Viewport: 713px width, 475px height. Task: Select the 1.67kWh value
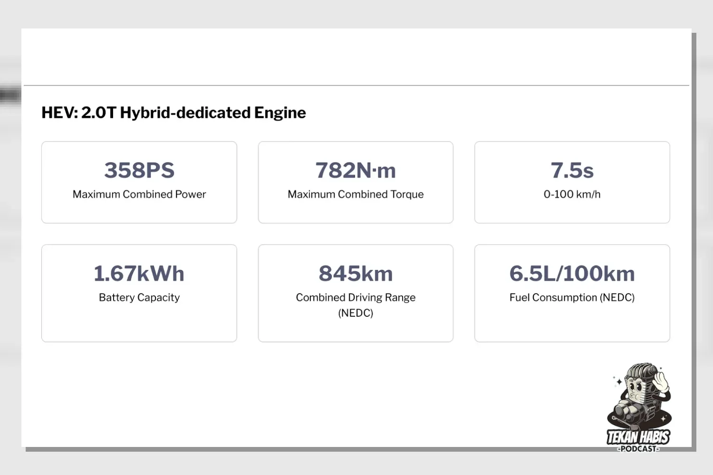pyautogui.click(x=139, y=274)
